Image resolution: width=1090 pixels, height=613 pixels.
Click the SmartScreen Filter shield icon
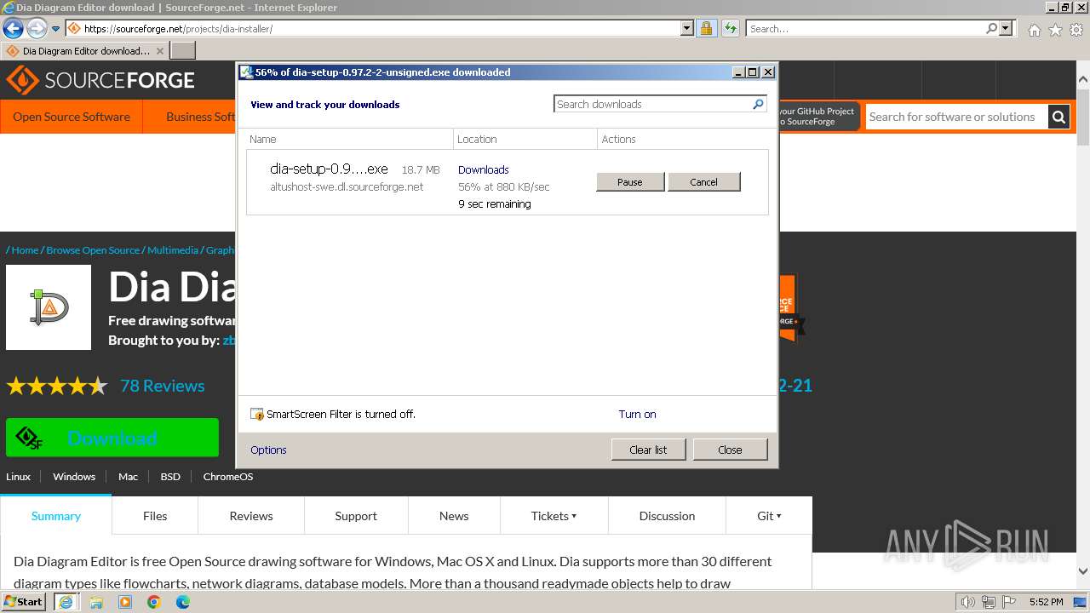coord(257,414)
